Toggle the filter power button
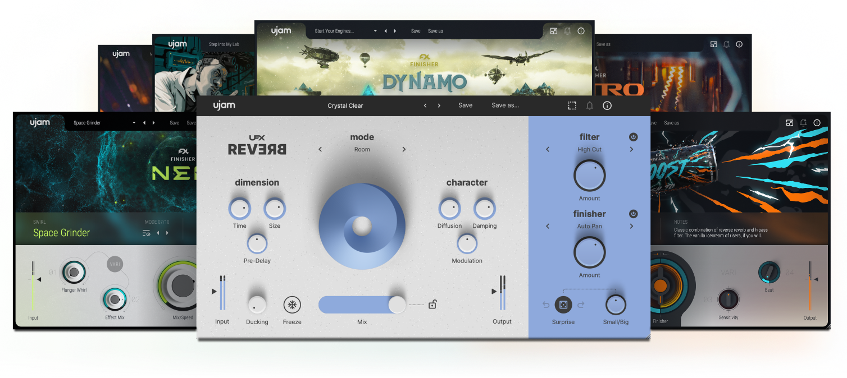847x378 pixels. click(633, 137)
